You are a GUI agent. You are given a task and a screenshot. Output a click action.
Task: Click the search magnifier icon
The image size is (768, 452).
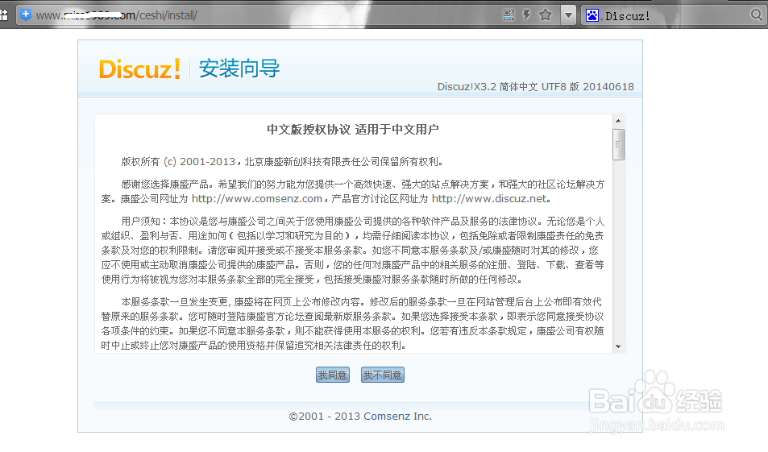(x=757, y=15)
